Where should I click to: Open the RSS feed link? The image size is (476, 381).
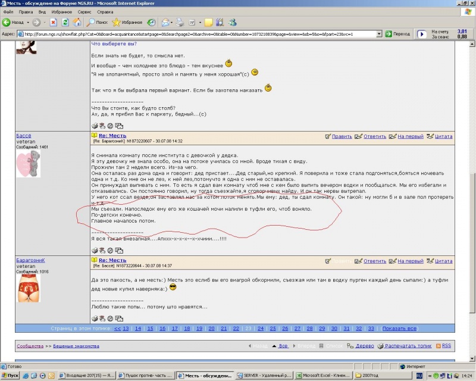443,345
